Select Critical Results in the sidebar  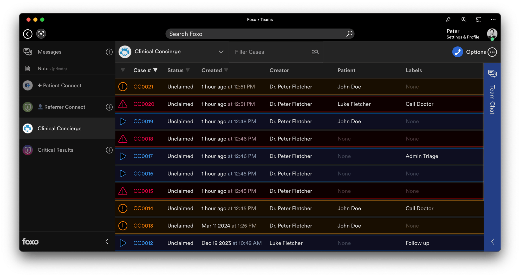(55, 150)
